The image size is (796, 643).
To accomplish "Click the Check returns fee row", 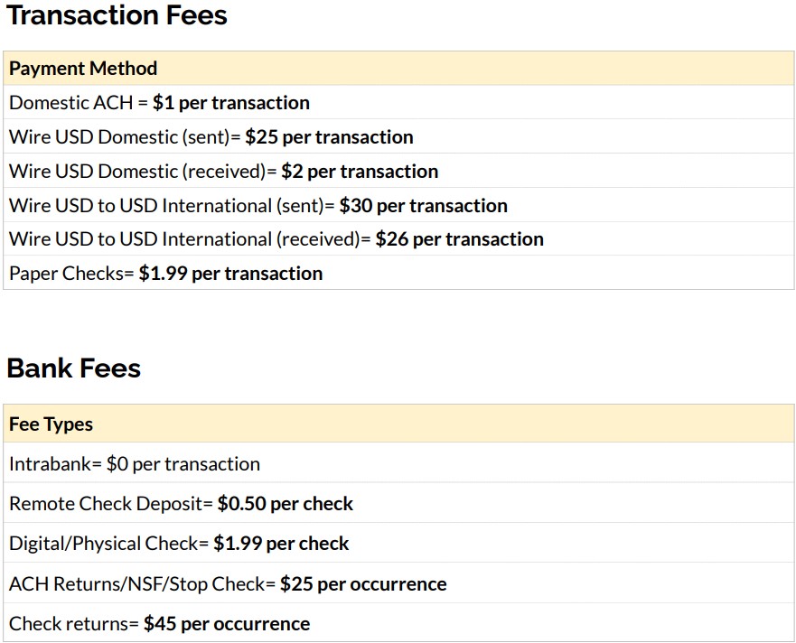I will [x=158, y=623].
